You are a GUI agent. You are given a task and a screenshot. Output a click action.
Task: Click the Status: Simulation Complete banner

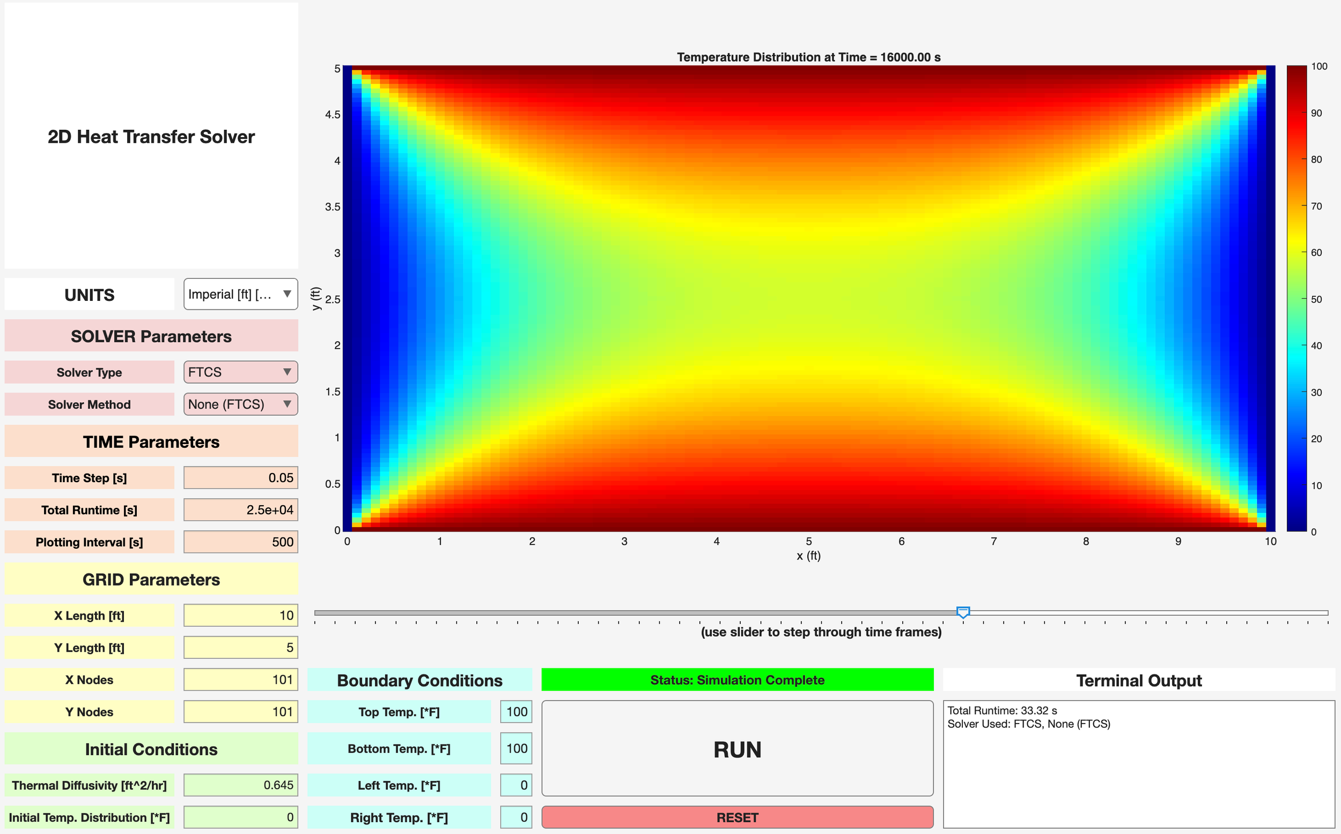[x=737, y=680]
